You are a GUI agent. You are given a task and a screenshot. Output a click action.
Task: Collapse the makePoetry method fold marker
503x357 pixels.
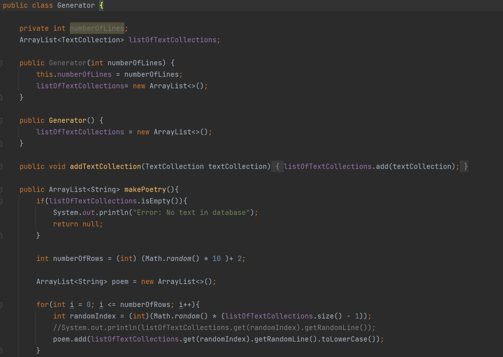pyautogui.click(x=1, y=190)
